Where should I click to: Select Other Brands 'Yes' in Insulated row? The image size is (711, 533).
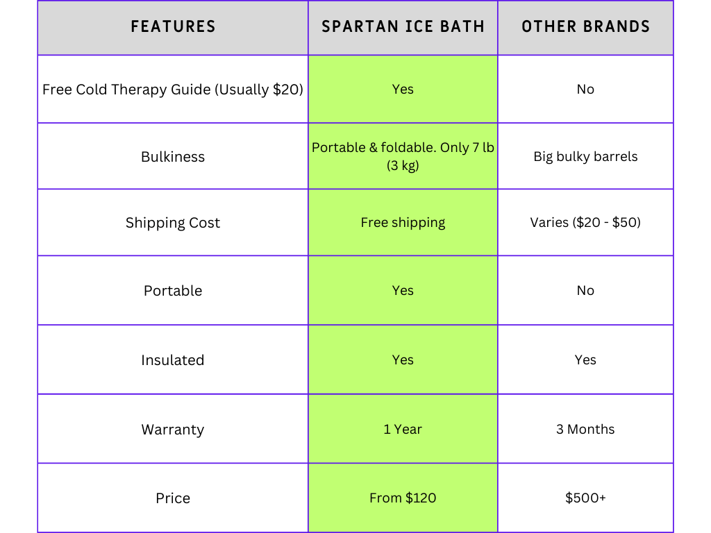585,360
